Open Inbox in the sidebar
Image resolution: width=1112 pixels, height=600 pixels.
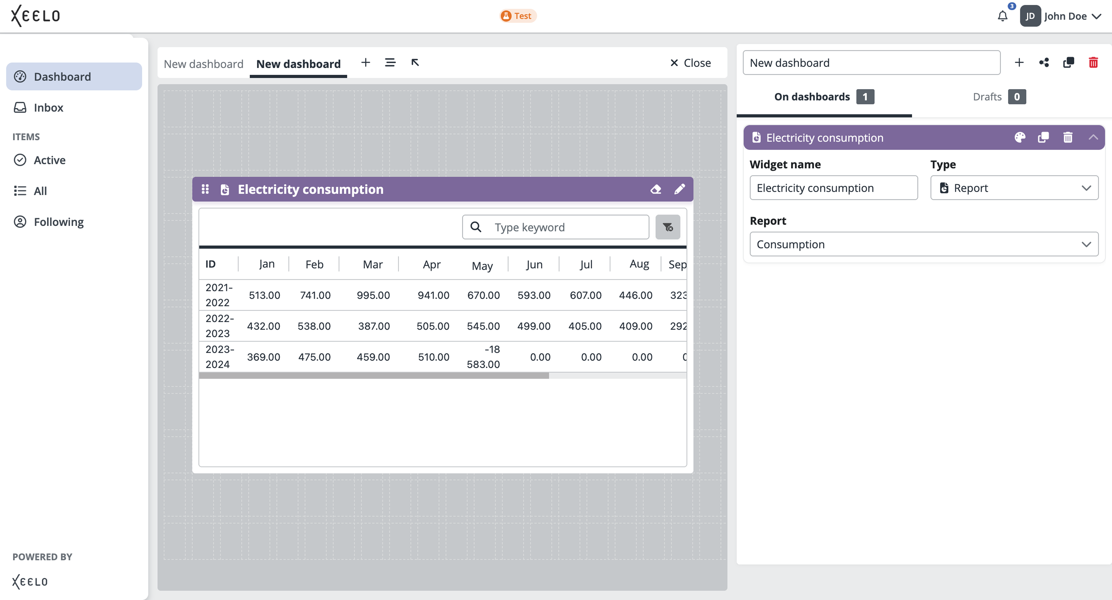48,108
